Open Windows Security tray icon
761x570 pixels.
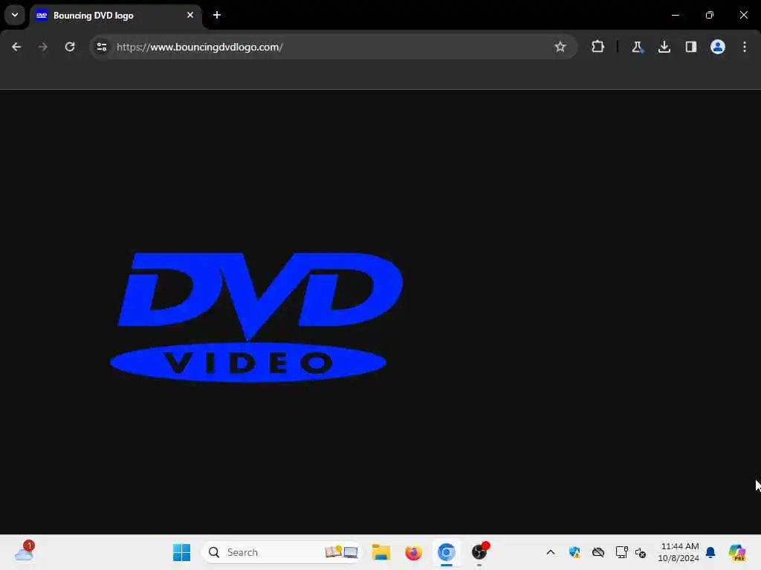574,552
